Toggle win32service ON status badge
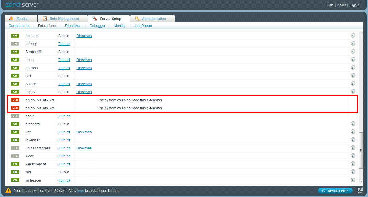This screenshot has width=368, height=197. pos(15,164)
